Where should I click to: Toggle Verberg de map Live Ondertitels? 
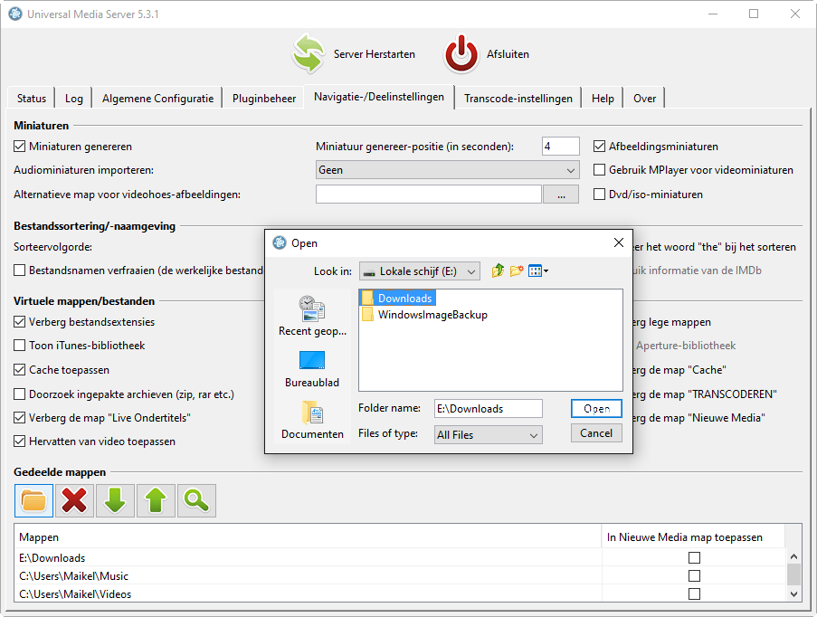19,418
